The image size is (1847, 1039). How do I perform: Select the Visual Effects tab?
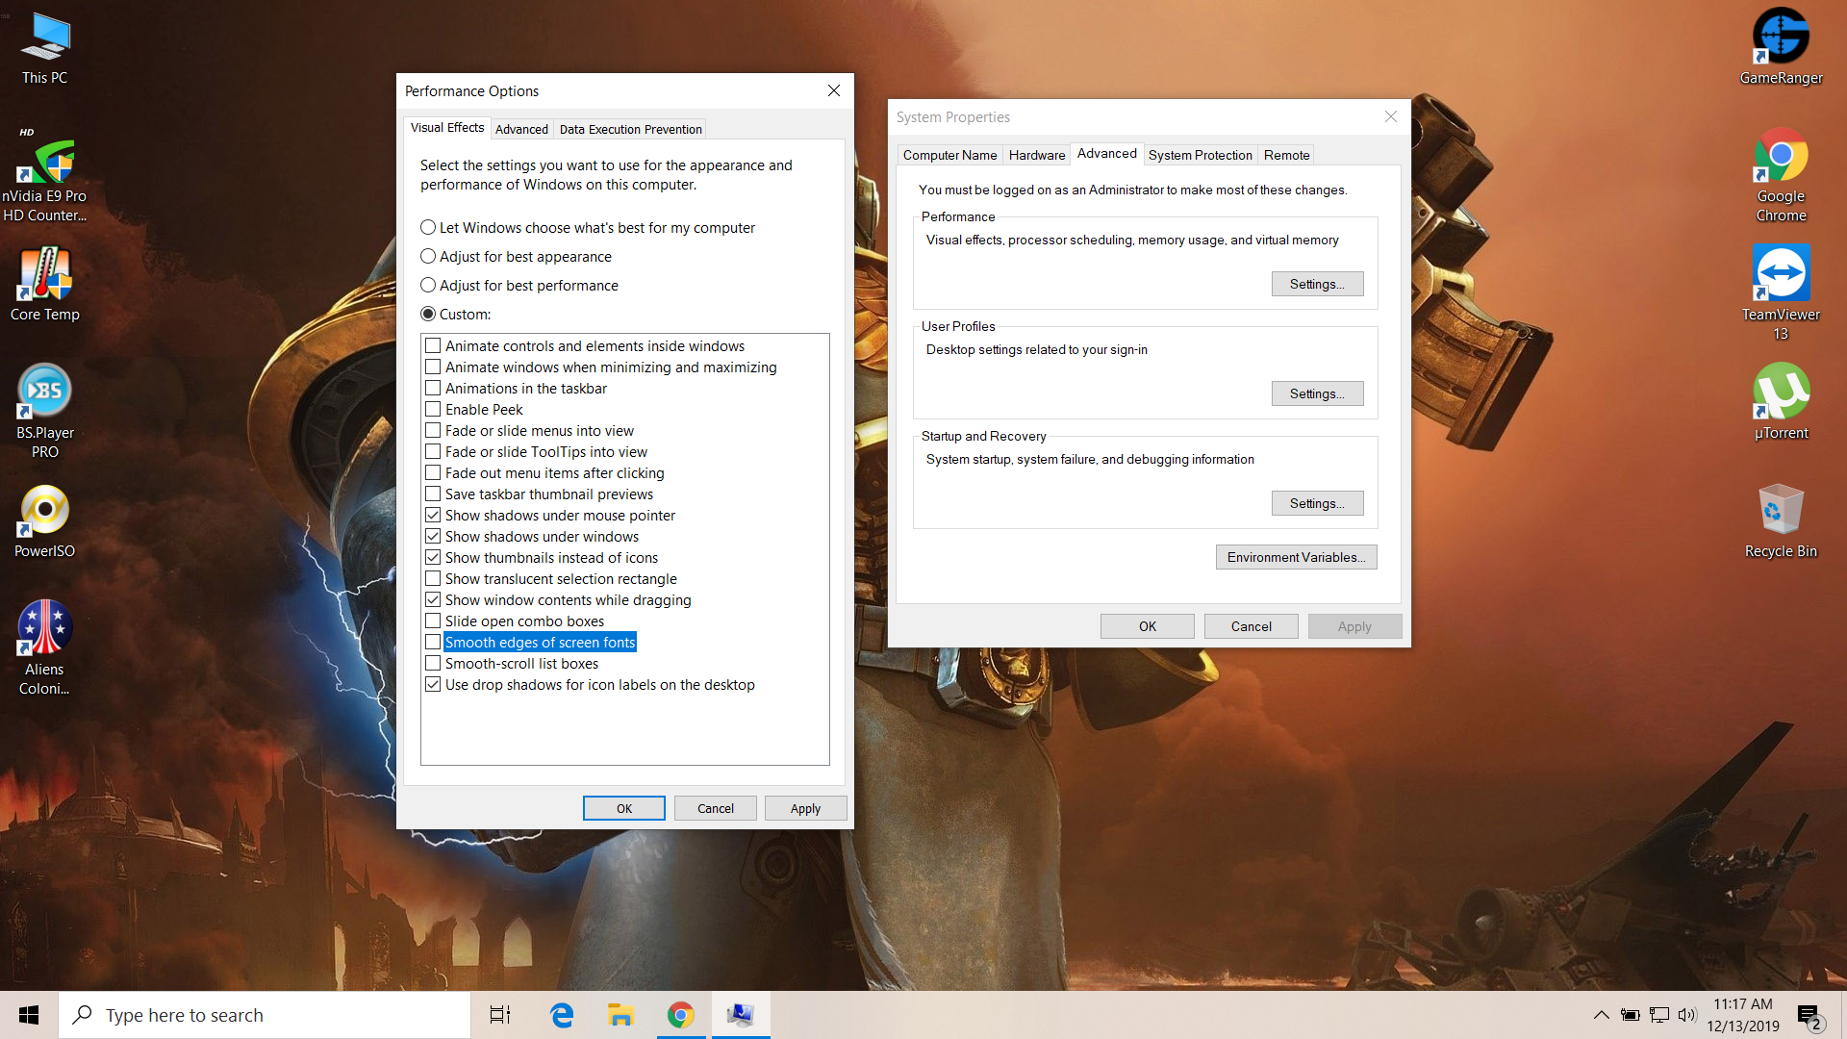(447, 128)
